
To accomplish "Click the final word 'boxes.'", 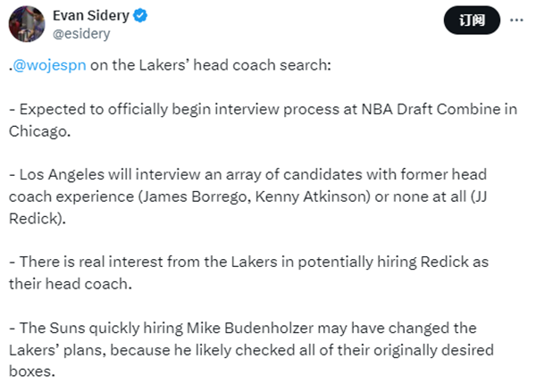I will [x=32, y=371].
